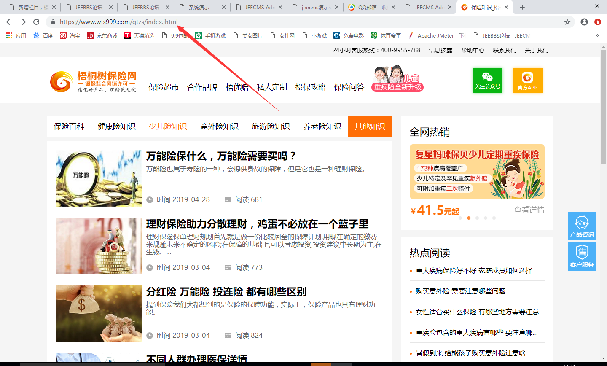Click the green 关注公众号 WeChat button
The image size is (607, 366).
click(x=488, y=81)
